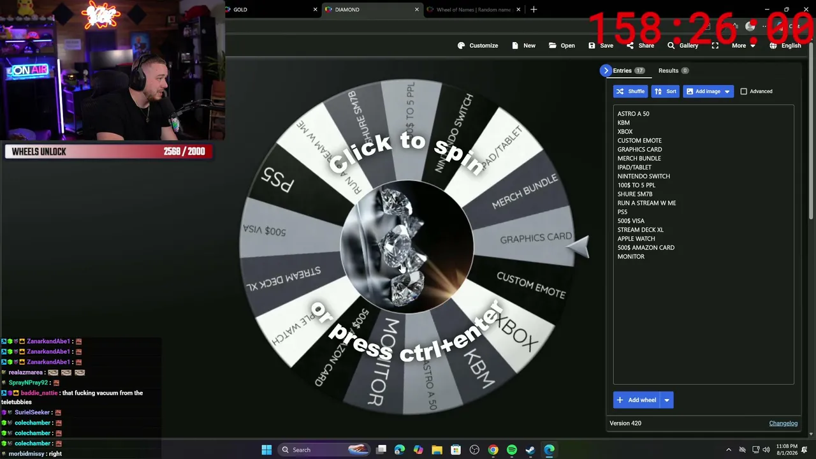The height and width of the screenshot is (459, 816).
Task: Click the Add wheel button
Action: click(x=636, y=400)
